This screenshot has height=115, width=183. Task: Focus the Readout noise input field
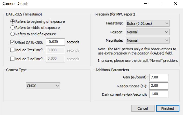[x=159, y=86]
